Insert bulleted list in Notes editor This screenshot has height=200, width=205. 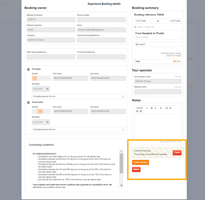170,108
